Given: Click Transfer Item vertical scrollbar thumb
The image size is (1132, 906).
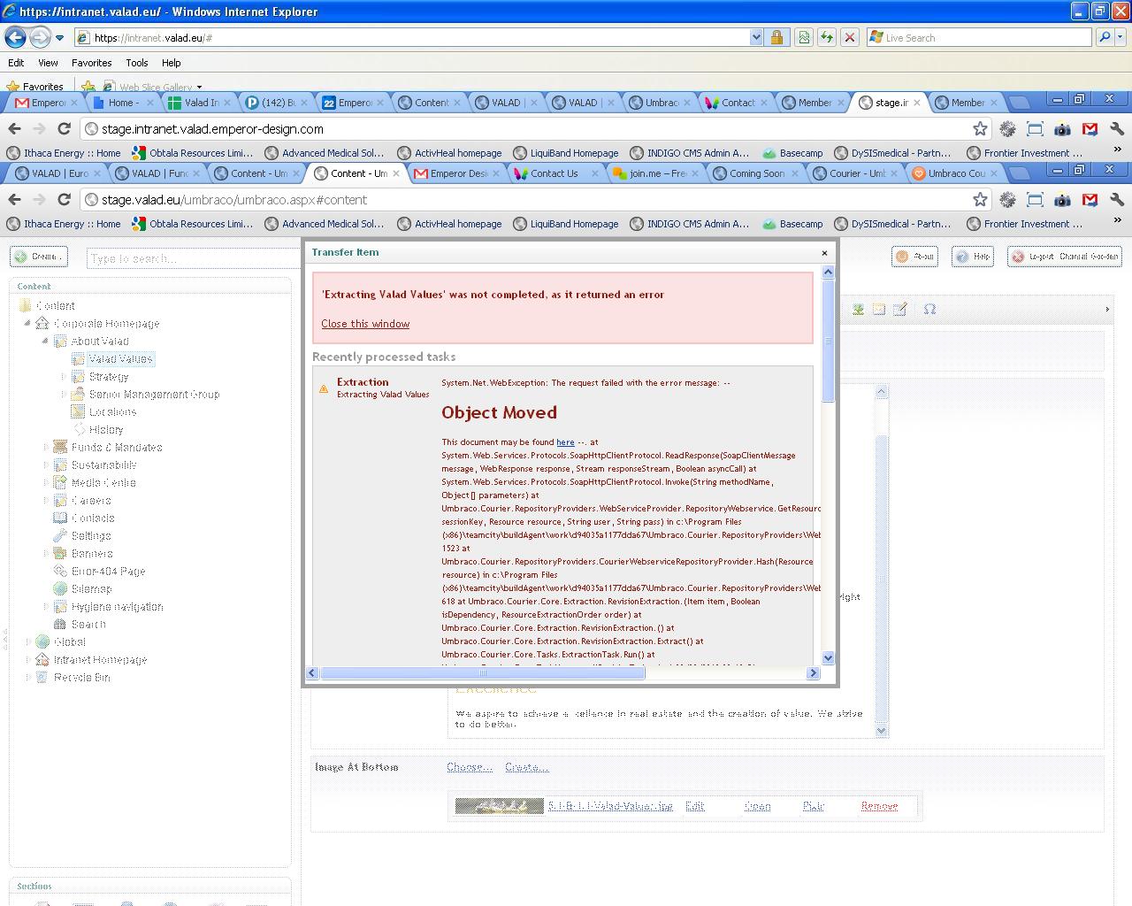Looking at the screenshot, I should (x=829, y=341).
